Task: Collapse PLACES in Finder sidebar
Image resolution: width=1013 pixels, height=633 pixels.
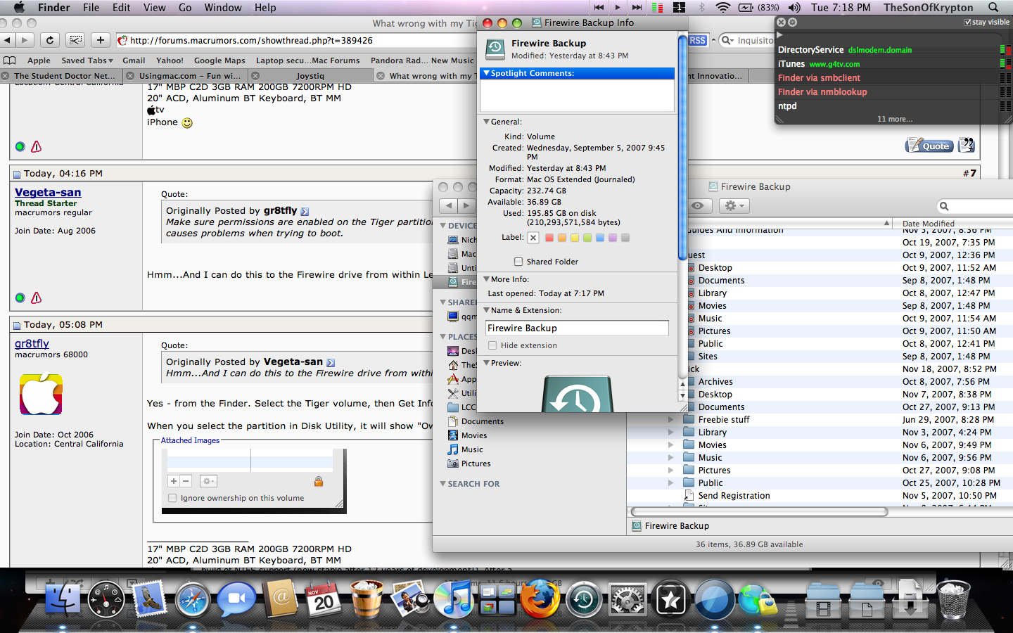Action: coord(442,337)
